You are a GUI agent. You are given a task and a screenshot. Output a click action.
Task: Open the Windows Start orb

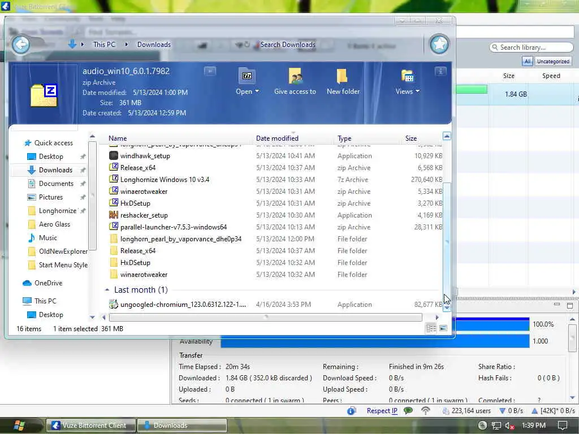[19, 426]
